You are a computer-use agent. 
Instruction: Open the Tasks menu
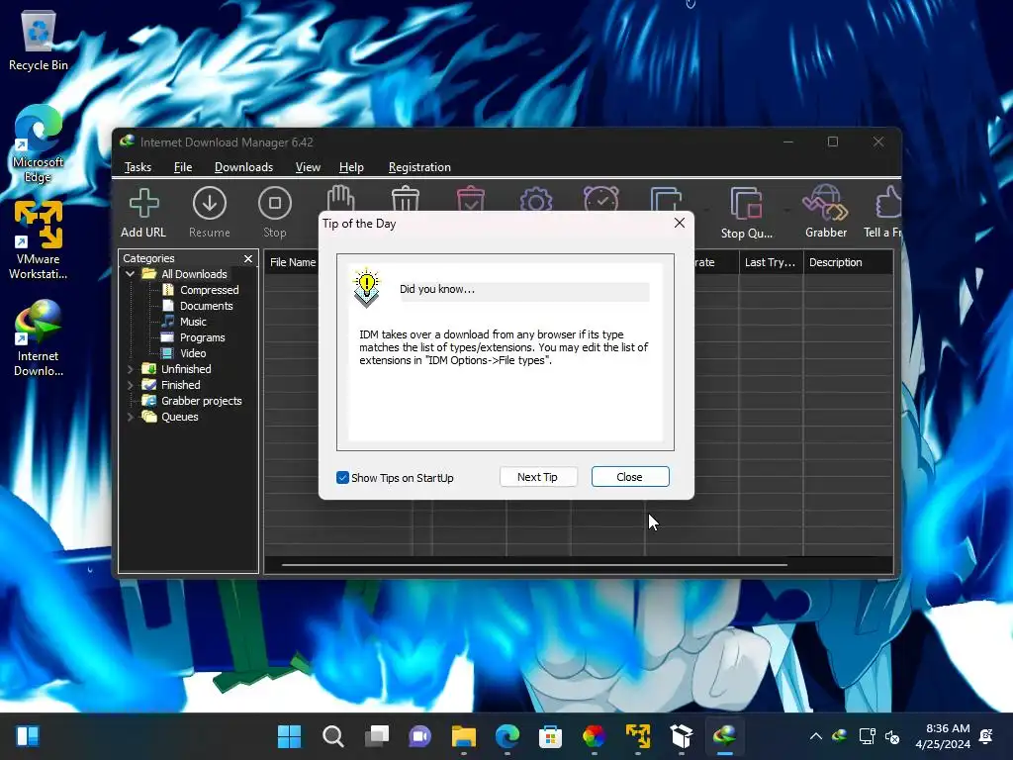click(x=138, y=166)
